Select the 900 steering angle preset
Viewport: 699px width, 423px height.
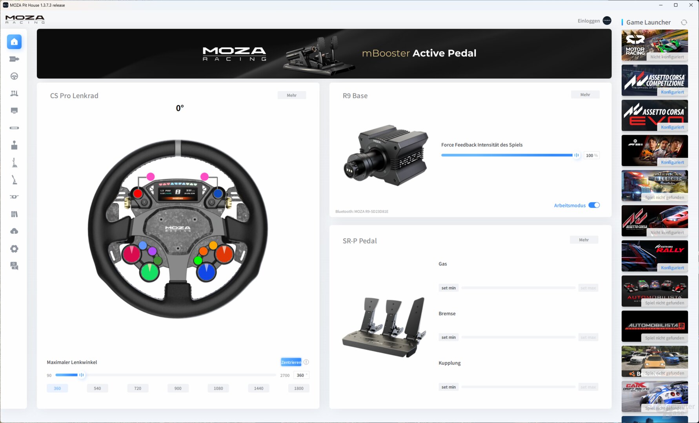(x=178, y=388)
